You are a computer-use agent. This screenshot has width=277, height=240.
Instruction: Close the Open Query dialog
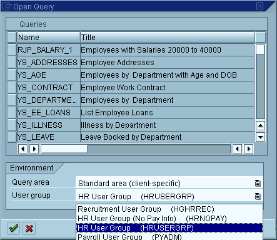(x=259, y=6)
